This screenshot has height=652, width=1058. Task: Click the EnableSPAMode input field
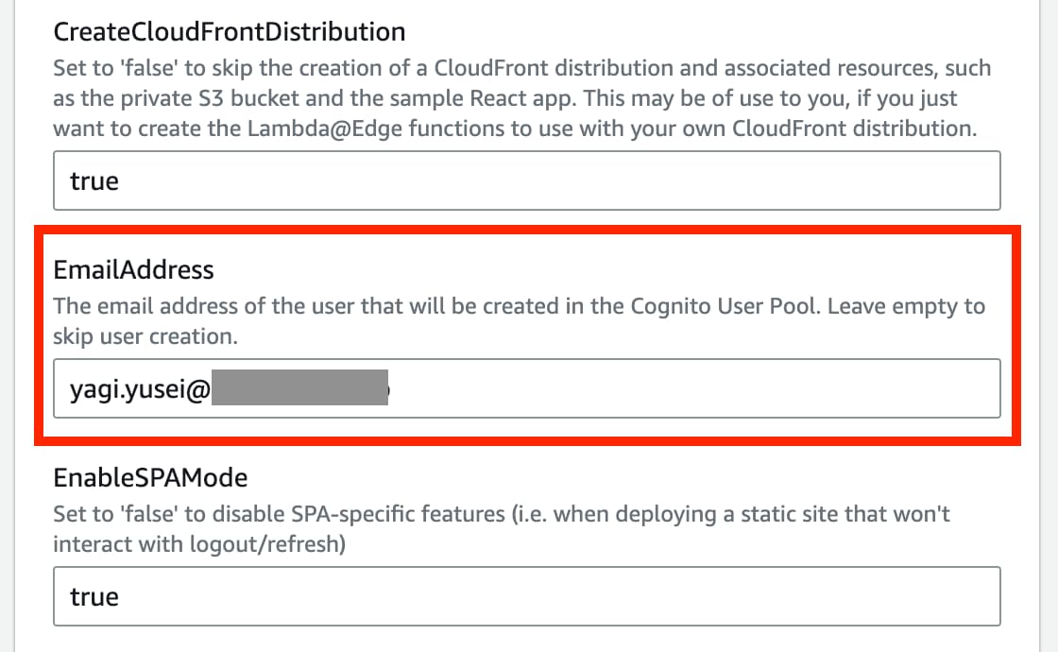pos(526,596)
